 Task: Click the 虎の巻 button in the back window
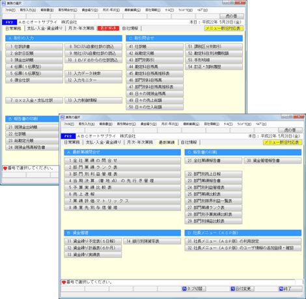point(232,16)
